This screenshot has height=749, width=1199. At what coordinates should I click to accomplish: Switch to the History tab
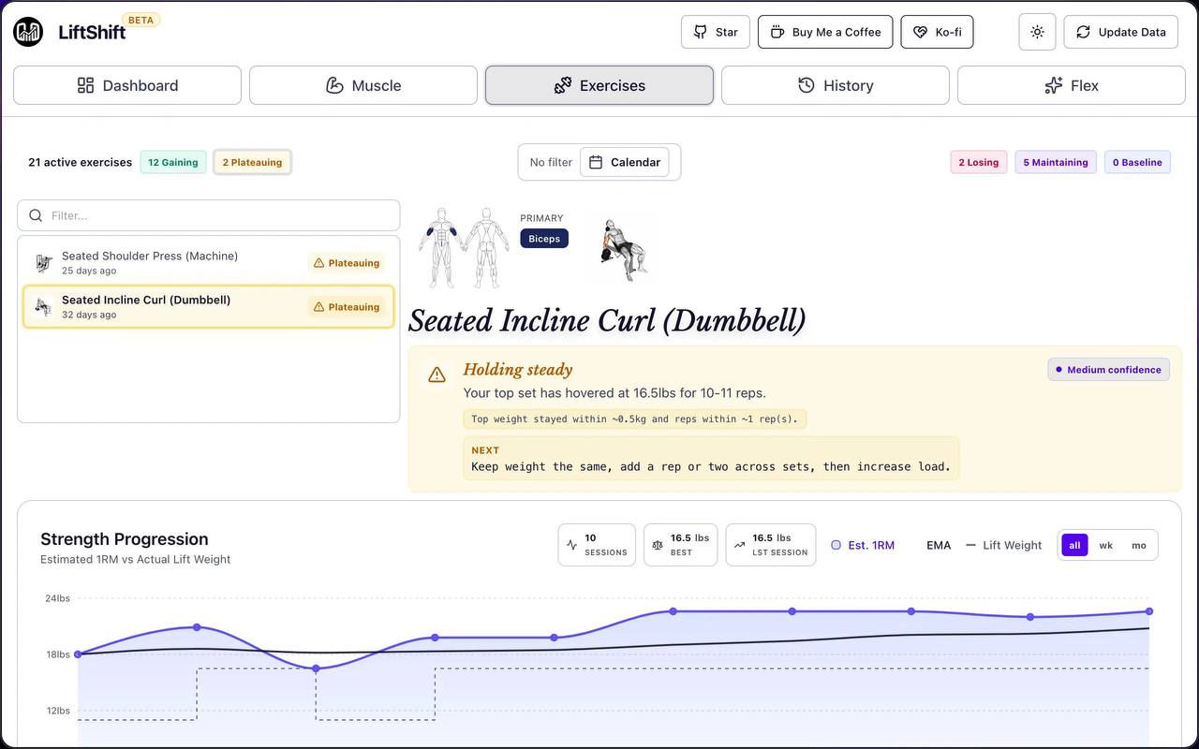pyautogui.click(x=836, y=85)
